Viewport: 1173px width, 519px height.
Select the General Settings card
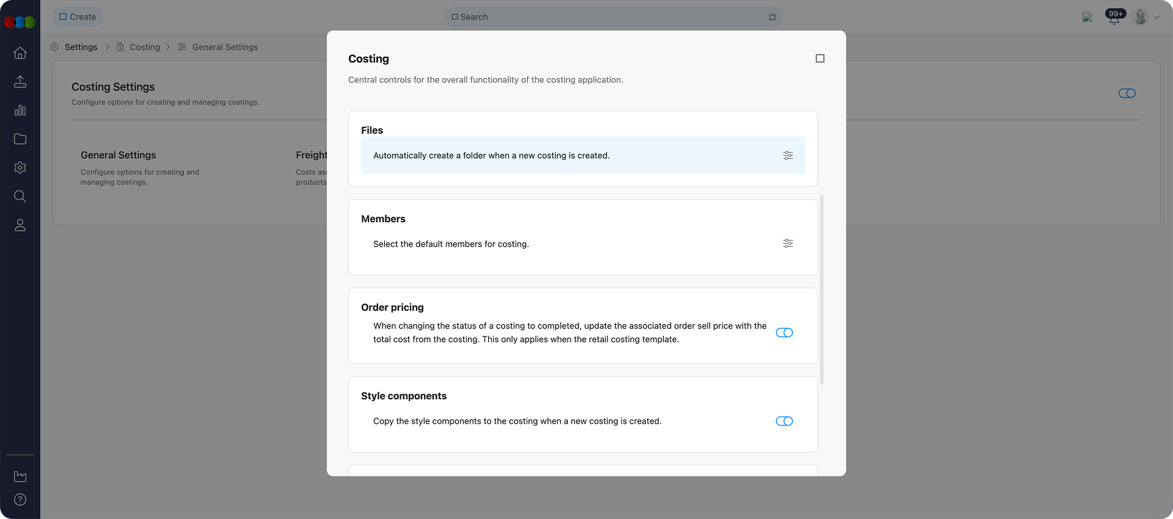141,168
